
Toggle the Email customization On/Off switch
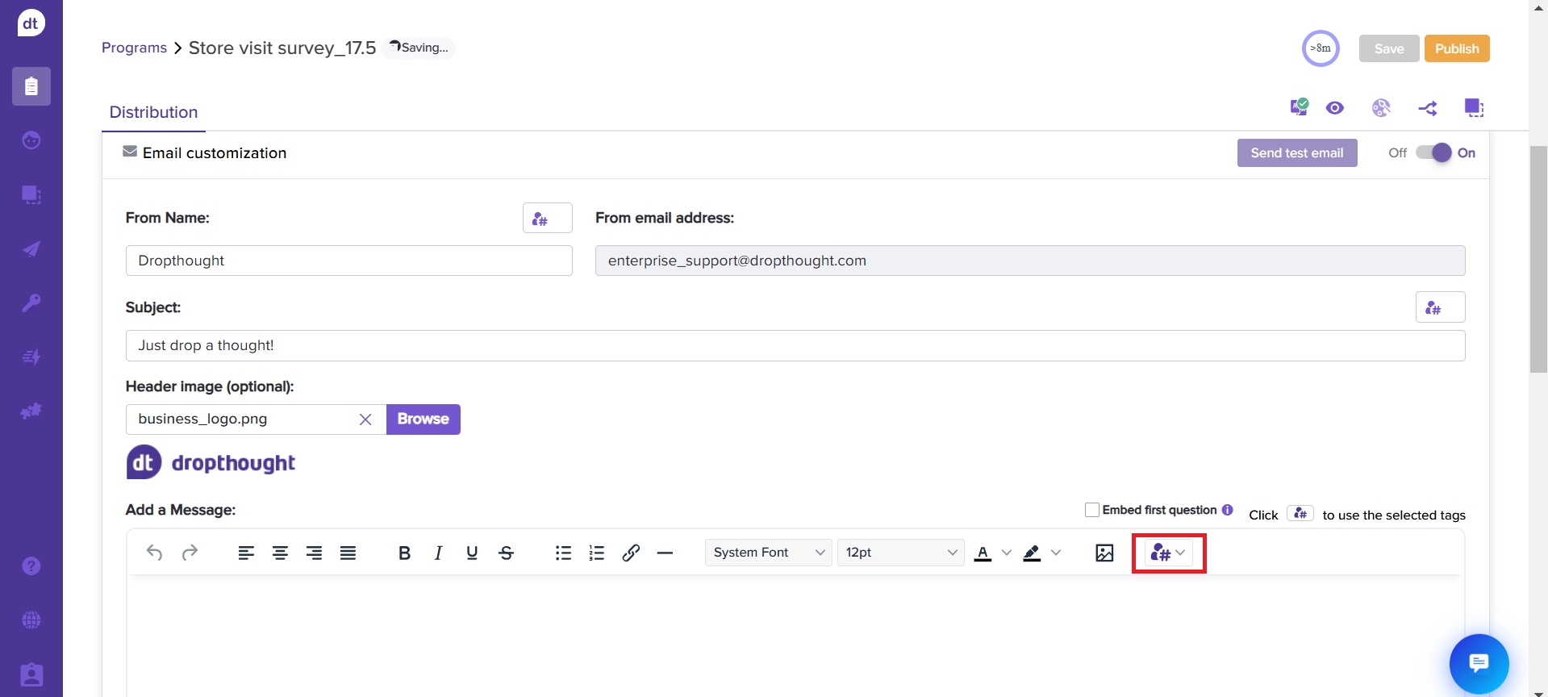coord(1433,152)
